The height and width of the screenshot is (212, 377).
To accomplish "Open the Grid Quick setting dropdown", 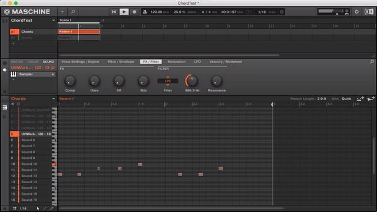I will click(x=346, y=99).
